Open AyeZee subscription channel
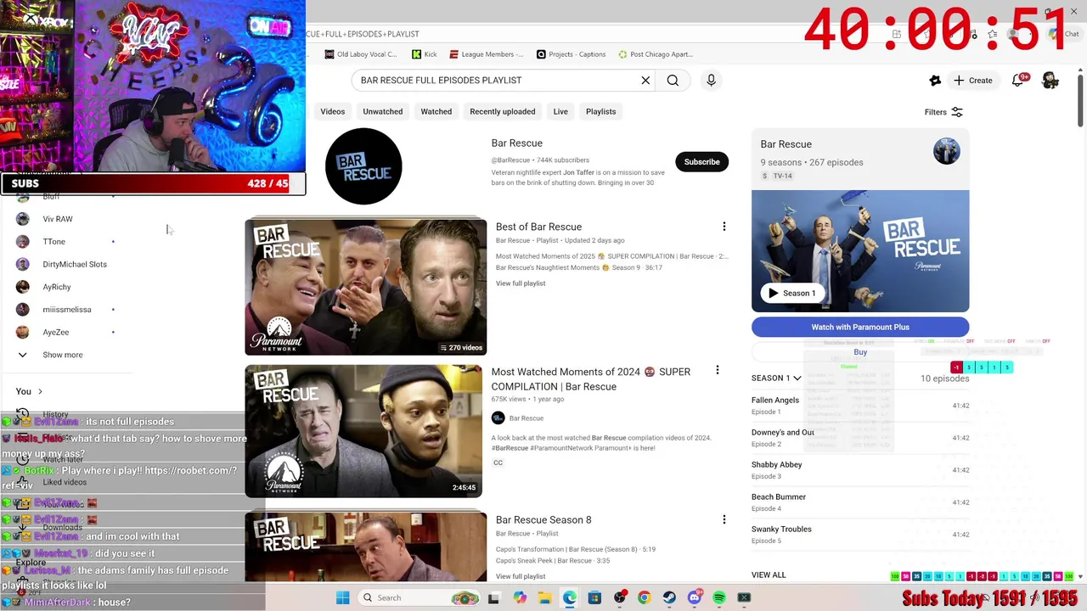Image resolution: width=1087 pixels, height=611 pixels. (56, 332)
